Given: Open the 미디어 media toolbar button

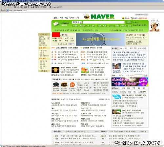Looking at the screenshot, I should [x=44, y=7].
